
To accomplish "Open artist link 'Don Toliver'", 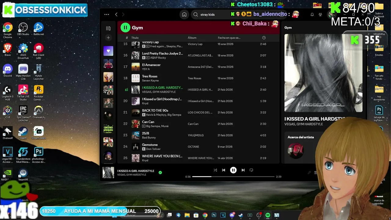I will pyautogui.click(x=154, y=149).
